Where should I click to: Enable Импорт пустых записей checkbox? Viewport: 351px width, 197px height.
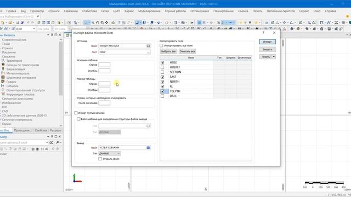76,113
